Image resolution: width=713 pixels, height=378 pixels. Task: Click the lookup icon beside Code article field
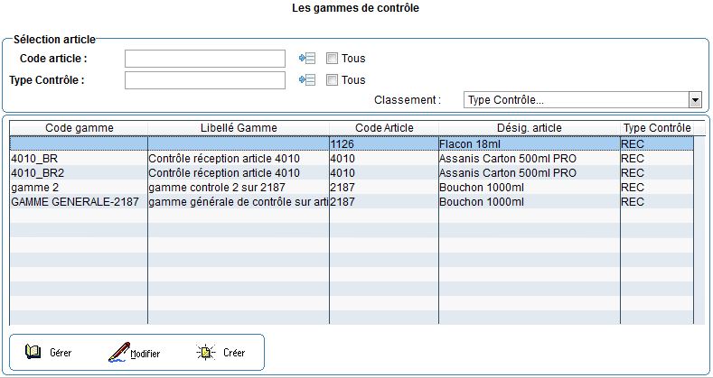307,59
